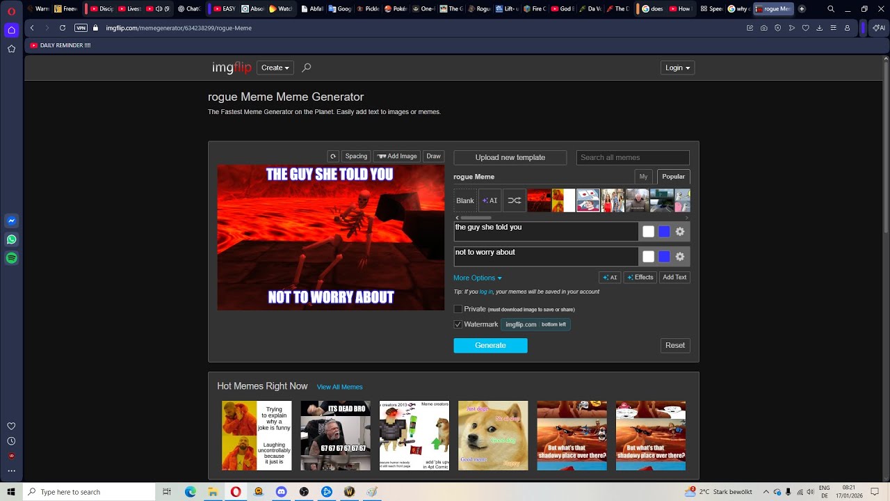Click the 'log in' link in tip
The height and width of the screenshot is (501, 890).
pos(486,292)
